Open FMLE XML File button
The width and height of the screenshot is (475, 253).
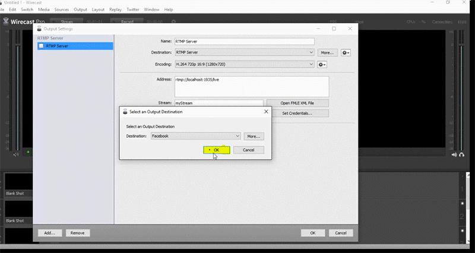(297, 103)
